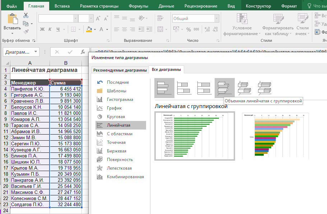327x214 pixels.
Task: Click the wrap text icon
Action: pos(160,18)
